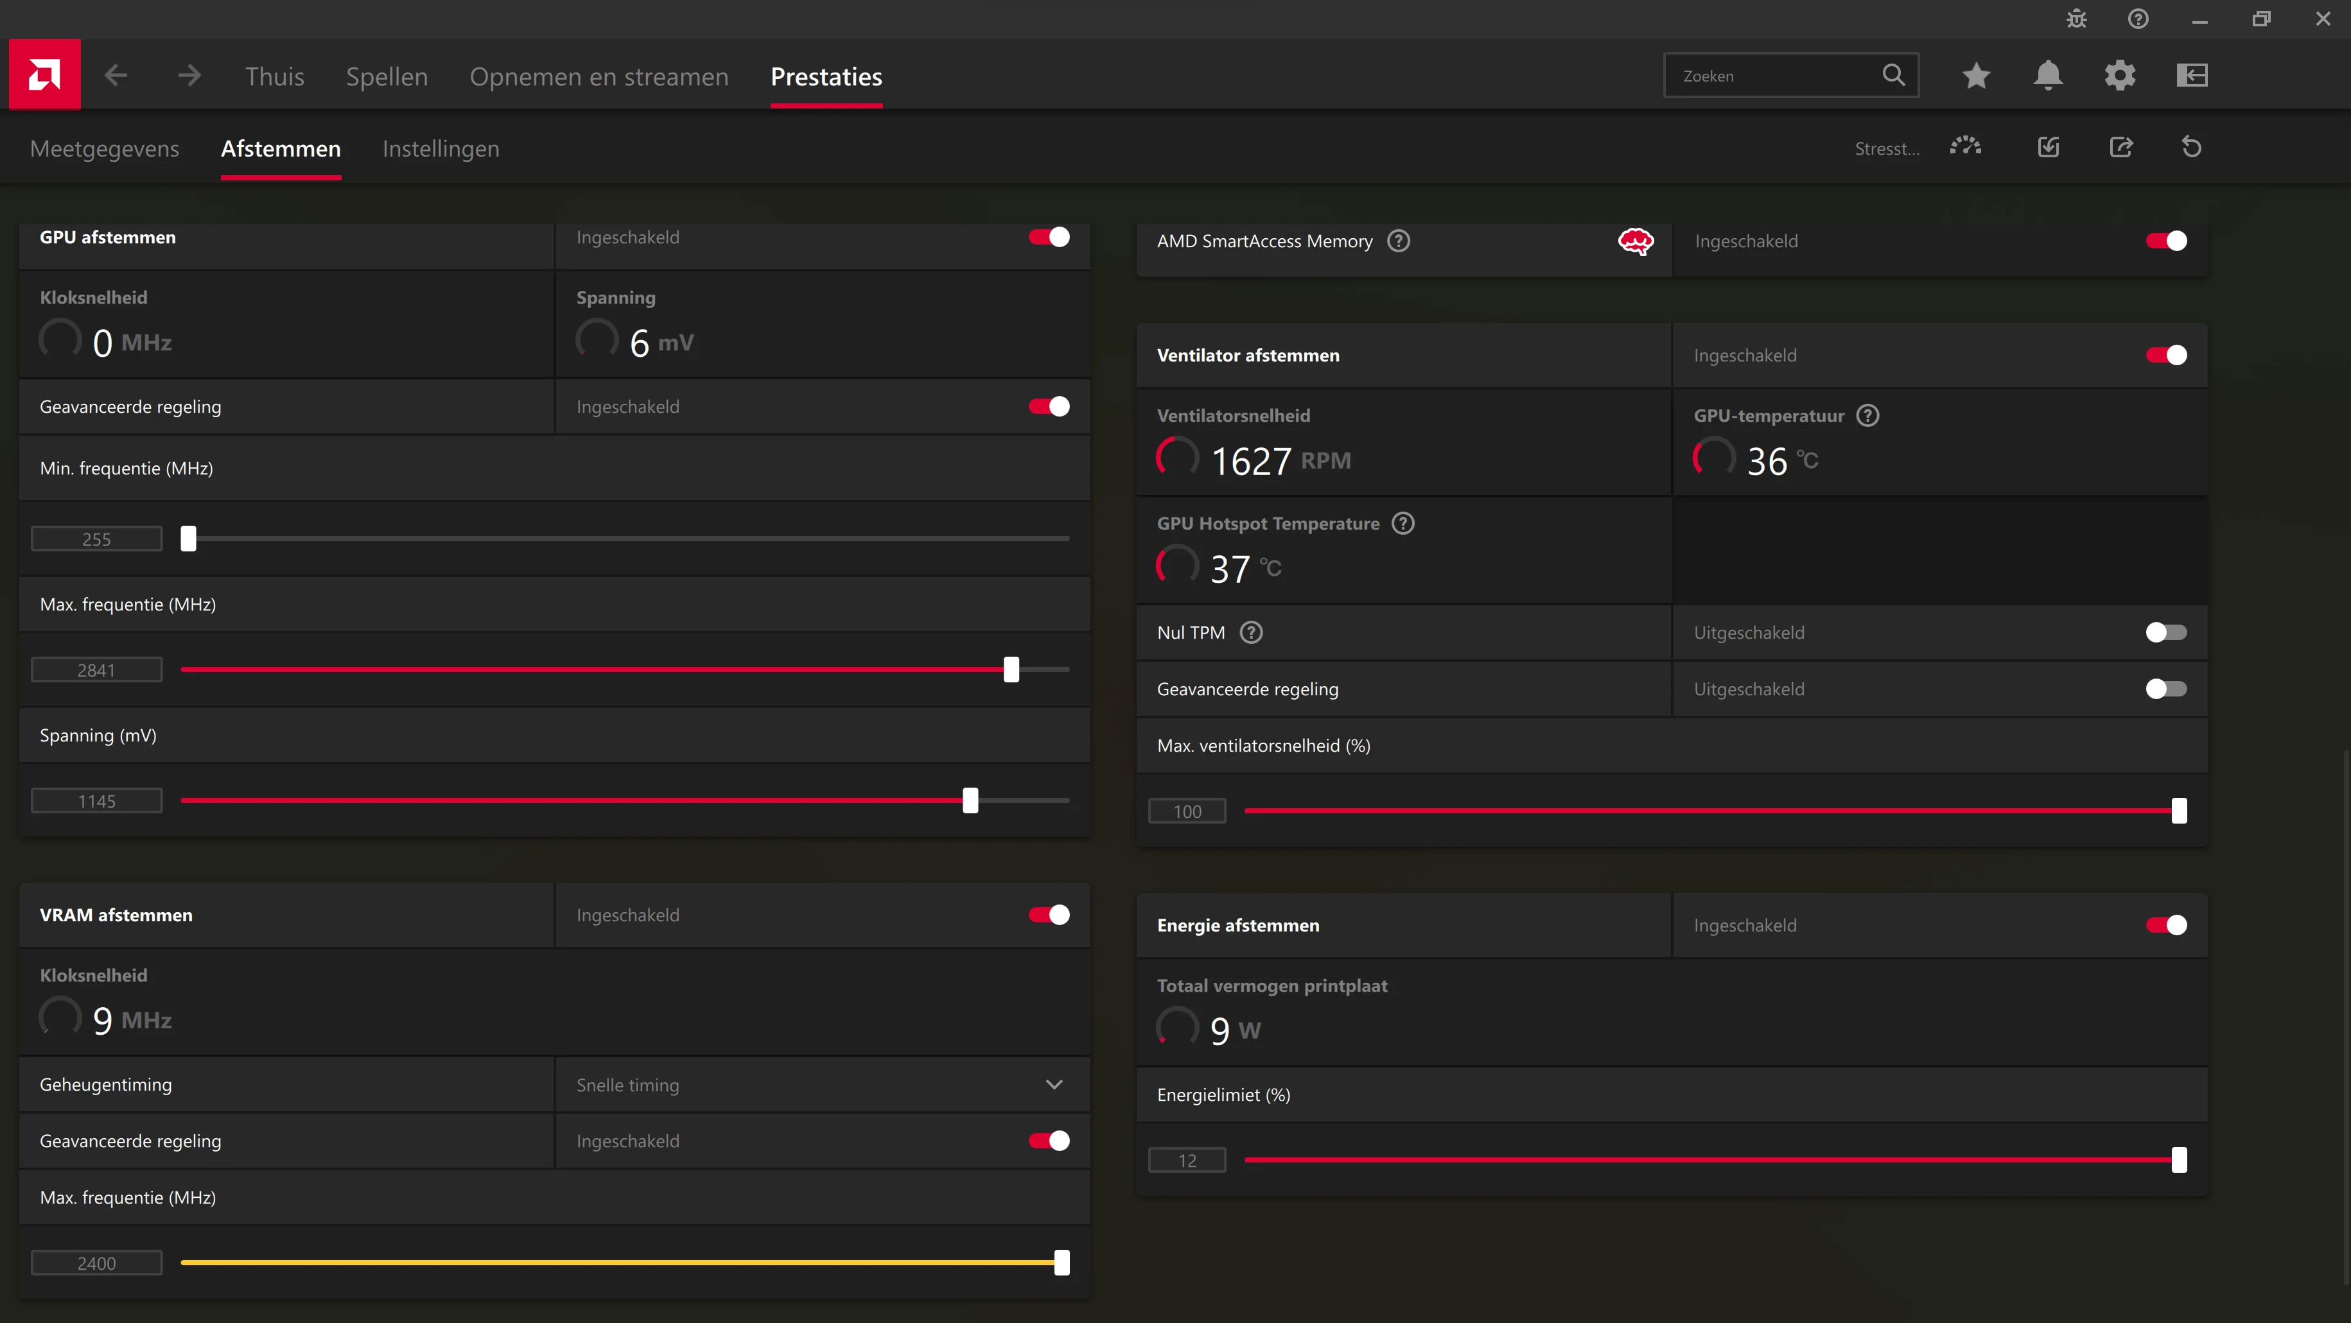Open favorites via the star icon

(x=1976, y=75)
